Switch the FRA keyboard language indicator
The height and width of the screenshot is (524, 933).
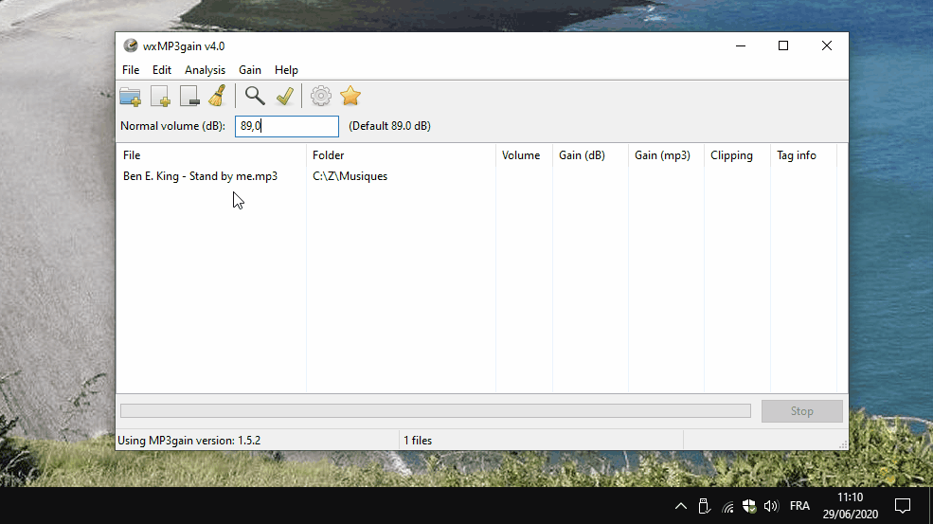point(799,506)
